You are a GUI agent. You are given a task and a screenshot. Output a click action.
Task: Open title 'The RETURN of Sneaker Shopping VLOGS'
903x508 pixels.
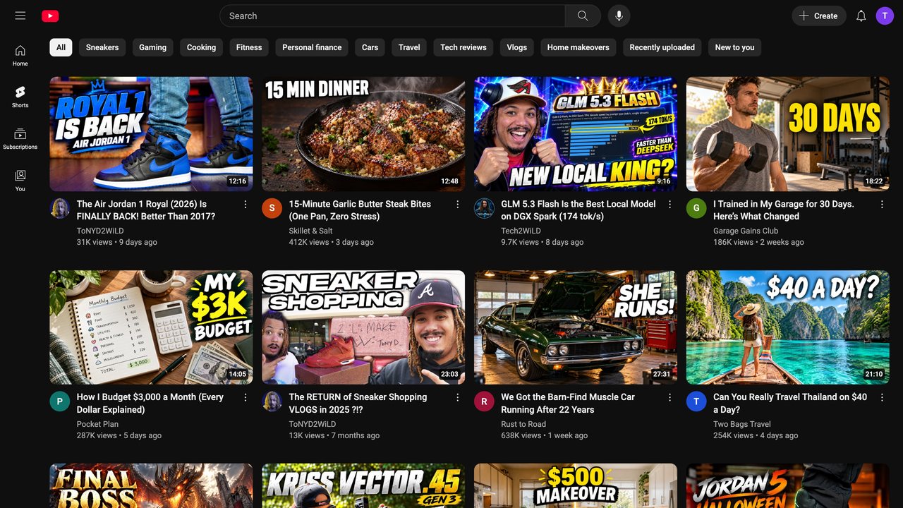click(358, 403)
